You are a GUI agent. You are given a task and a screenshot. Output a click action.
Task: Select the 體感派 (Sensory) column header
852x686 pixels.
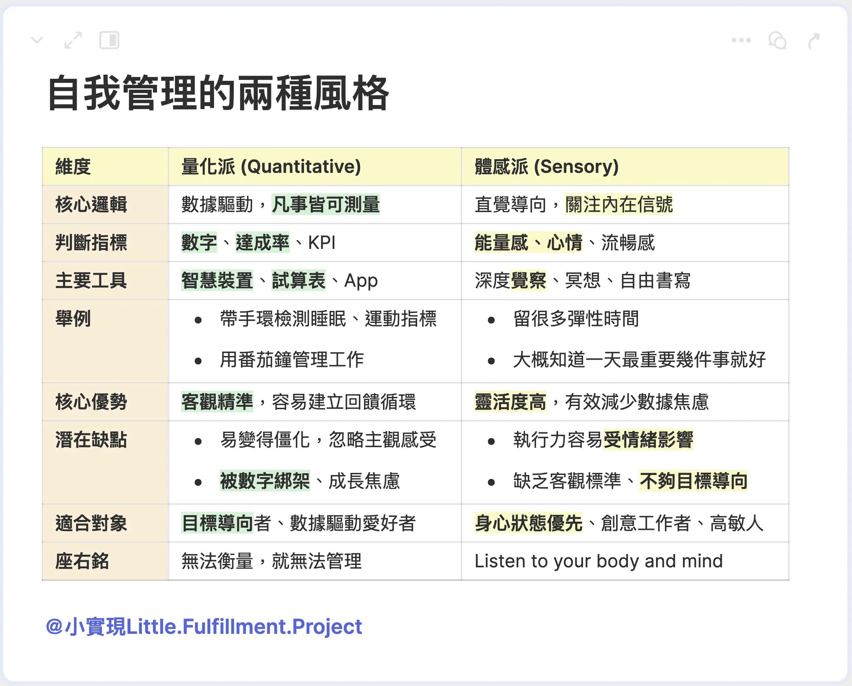[x=547, y=166]
